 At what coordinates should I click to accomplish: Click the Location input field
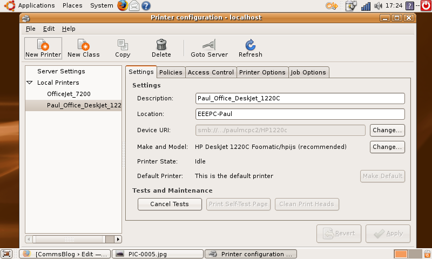[x=300, y=114]
